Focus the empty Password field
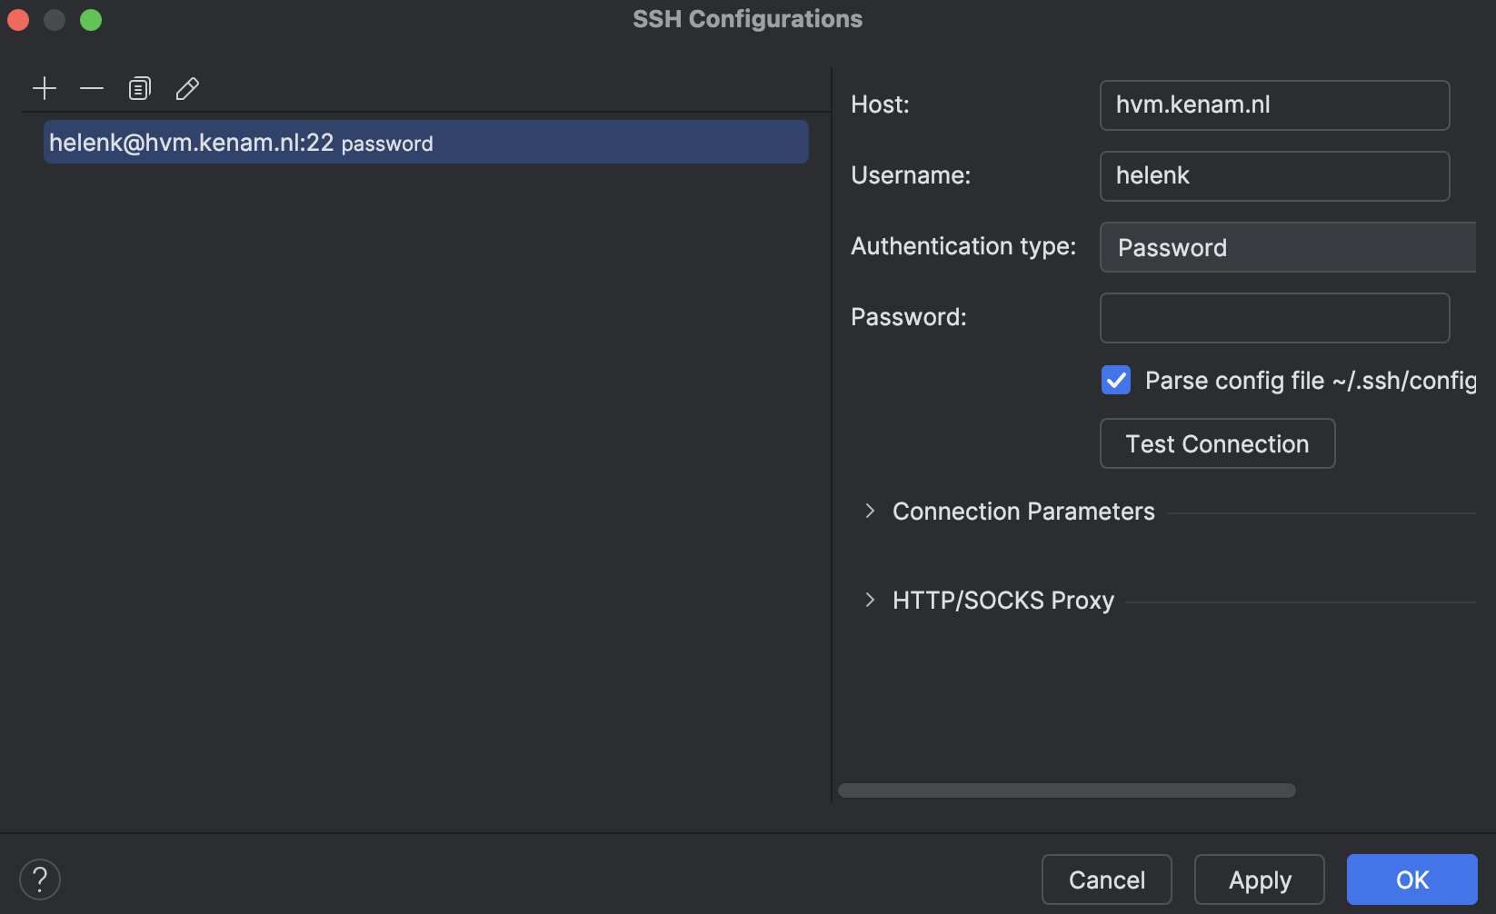This screenshot has height=914, width=1496. tap(1274, 318)
